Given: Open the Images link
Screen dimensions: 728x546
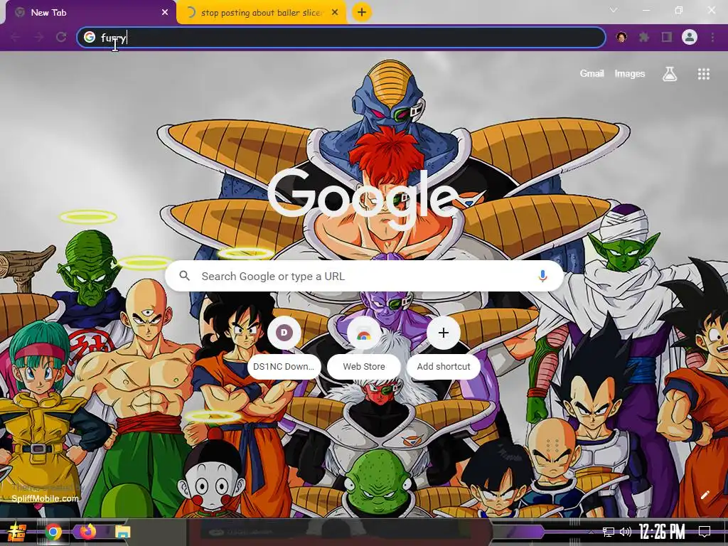Looking at the screenshot, I should click(630, 73).
